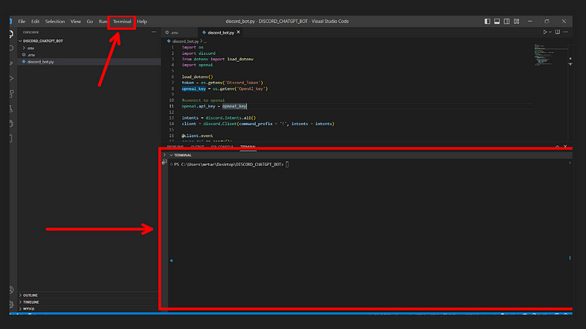Open the Accounts icon in activity bar

(x=11, y=290)
